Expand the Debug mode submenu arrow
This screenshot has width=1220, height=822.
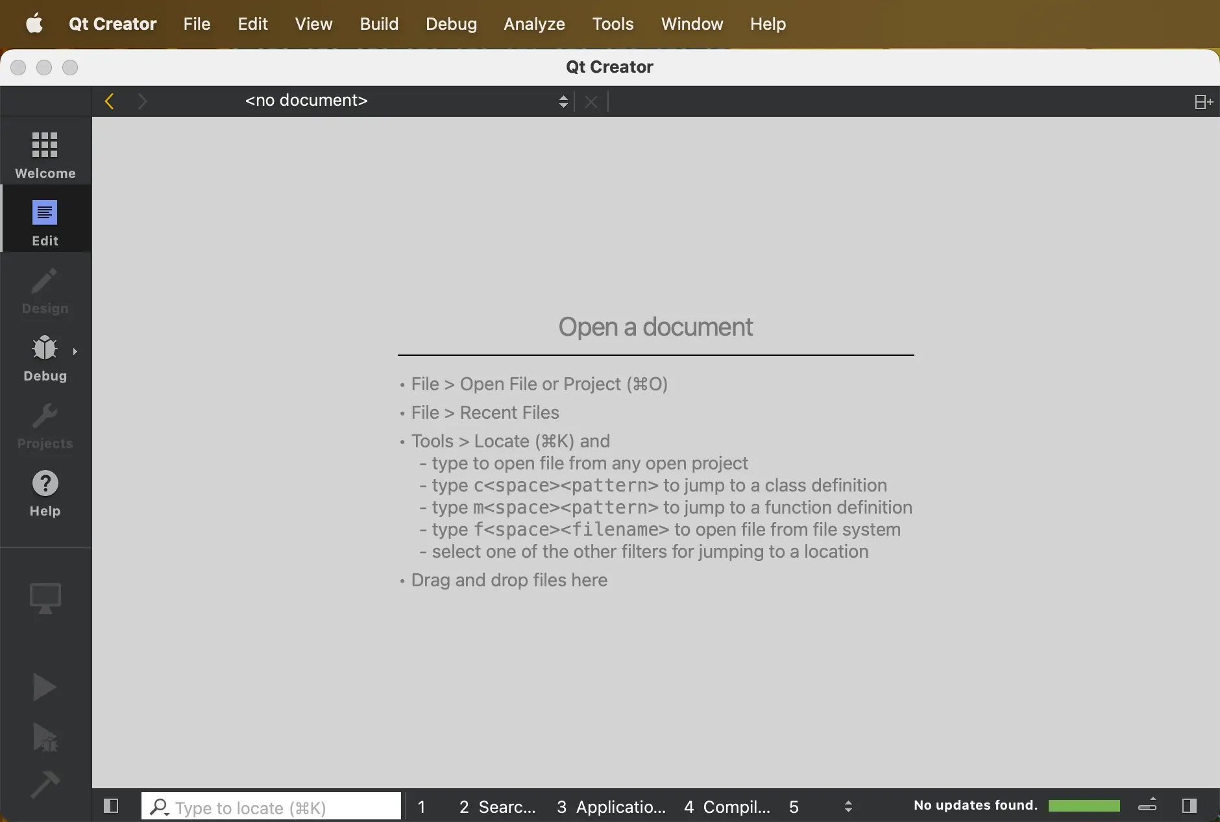pyautogui.click(x=75, y=351)
